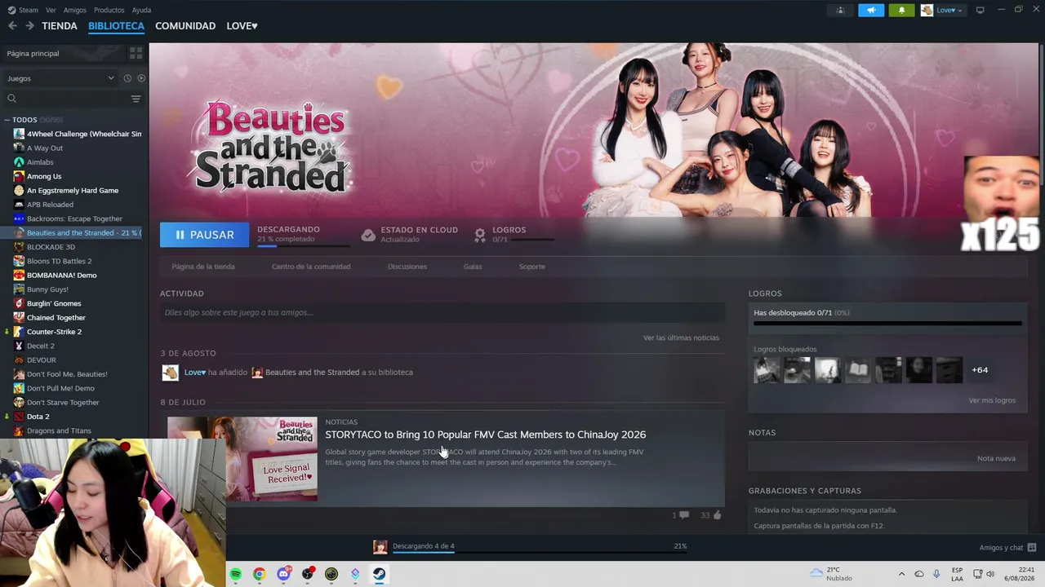The width and height of the screenshot is (1045, 587).
Task: Show hidden system tray icons
Action: click(x=901, y=574)
